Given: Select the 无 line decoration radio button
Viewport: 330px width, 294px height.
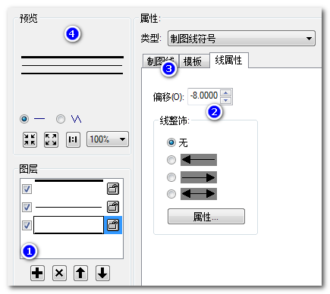Looking at the screenshot, I should pyautogui.click(x=171, y=142).
